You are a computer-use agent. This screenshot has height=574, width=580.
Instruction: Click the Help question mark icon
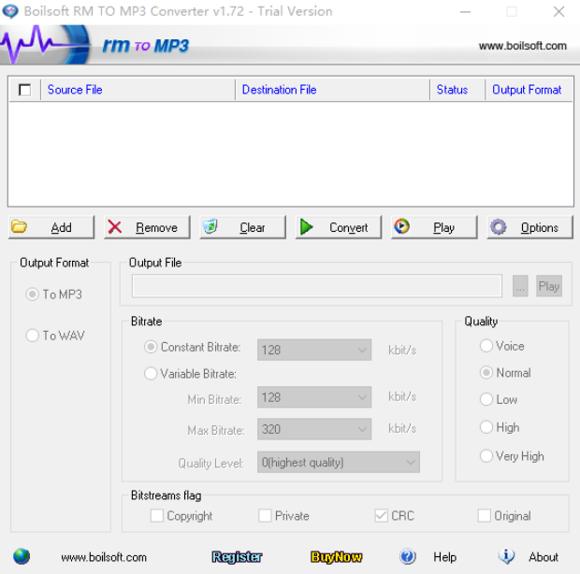click(x=408, y=556)
